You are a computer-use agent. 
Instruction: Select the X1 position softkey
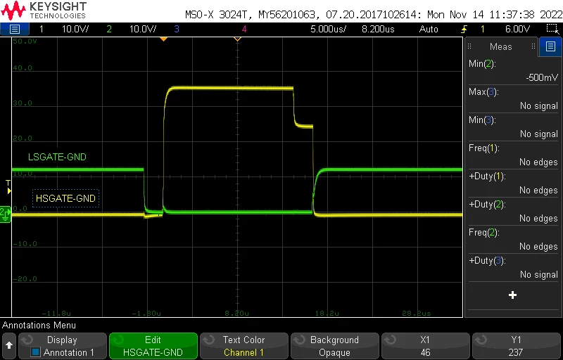[425, 346]
